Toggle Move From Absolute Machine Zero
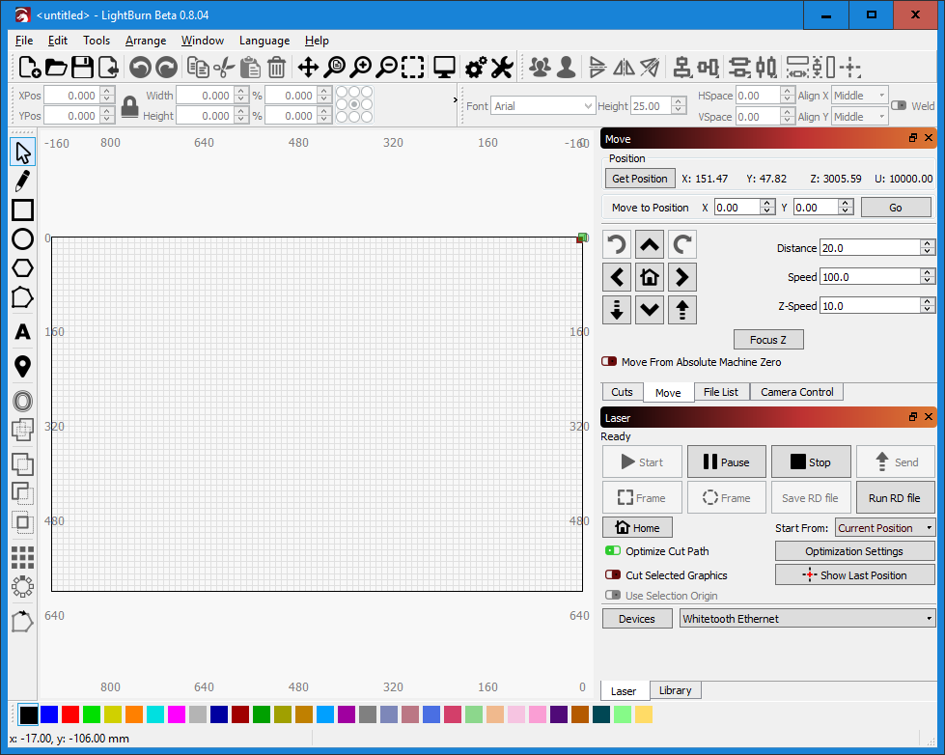Screen dimensions: 945x755 [x=608, y=362]
